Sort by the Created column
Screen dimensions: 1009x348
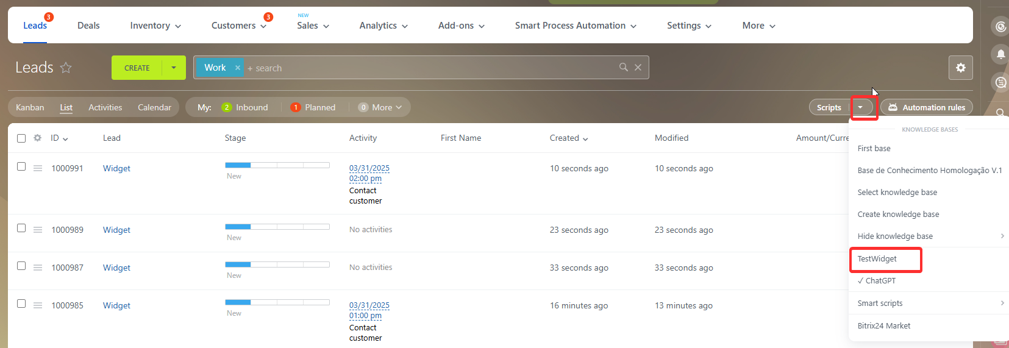(568, 138)
